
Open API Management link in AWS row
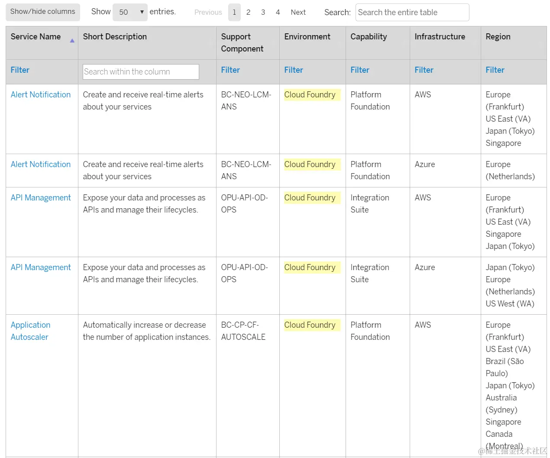point(41,198)
